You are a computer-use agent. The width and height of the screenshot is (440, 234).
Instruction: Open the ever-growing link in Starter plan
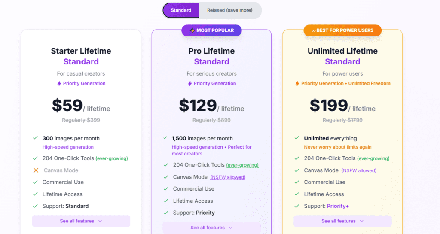point(112,158)
